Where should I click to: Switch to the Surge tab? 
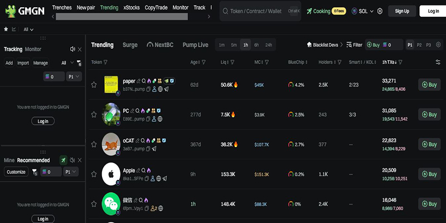coord(130,45)
